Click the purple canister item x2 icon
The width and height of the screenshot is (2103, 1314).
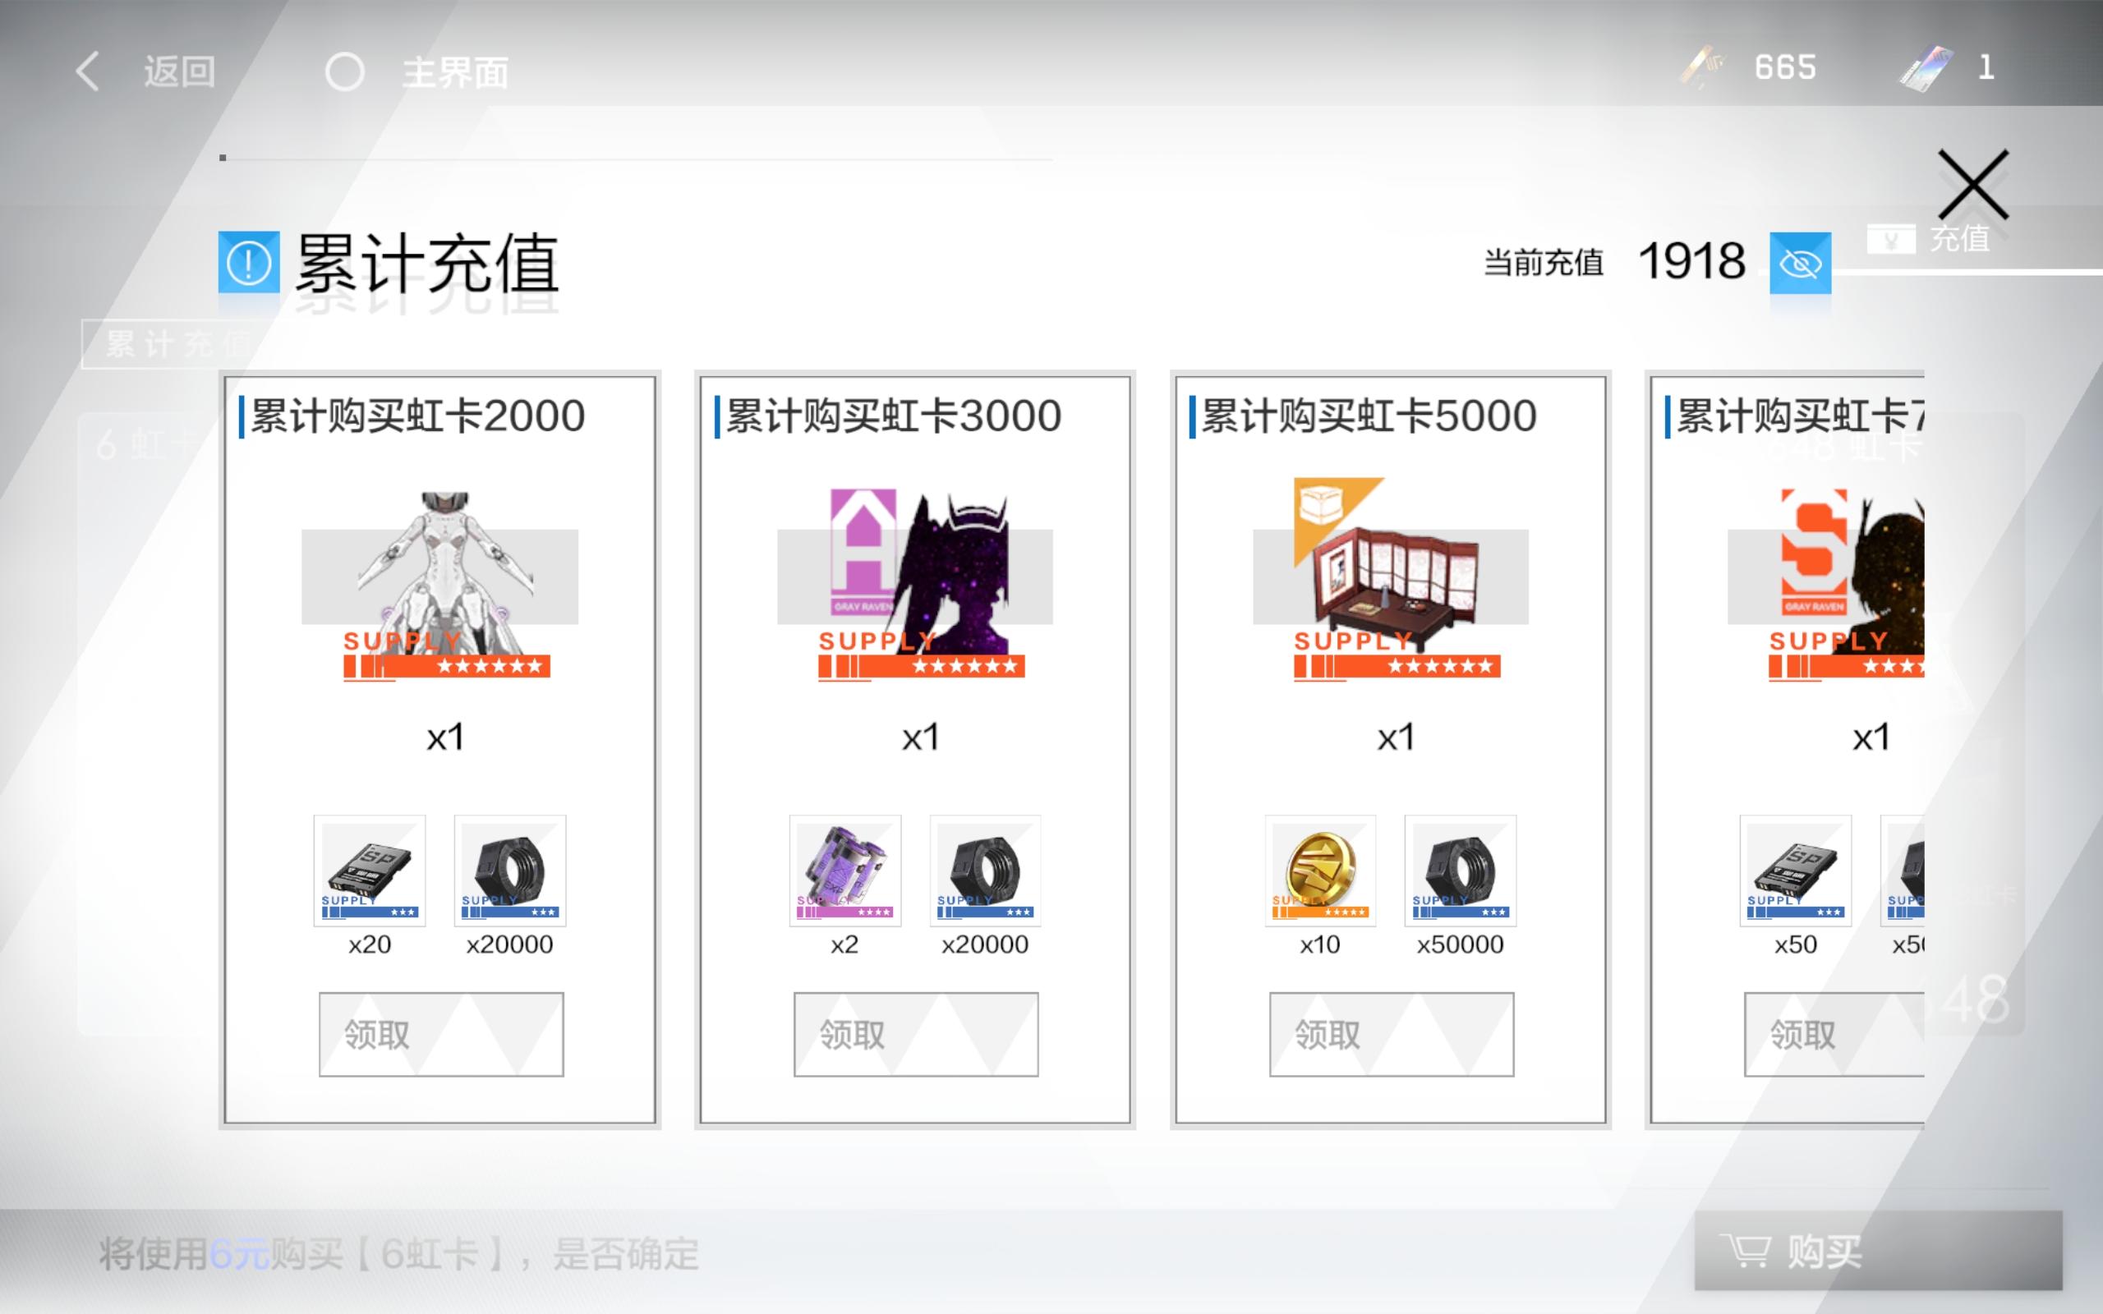pos(844,871)
